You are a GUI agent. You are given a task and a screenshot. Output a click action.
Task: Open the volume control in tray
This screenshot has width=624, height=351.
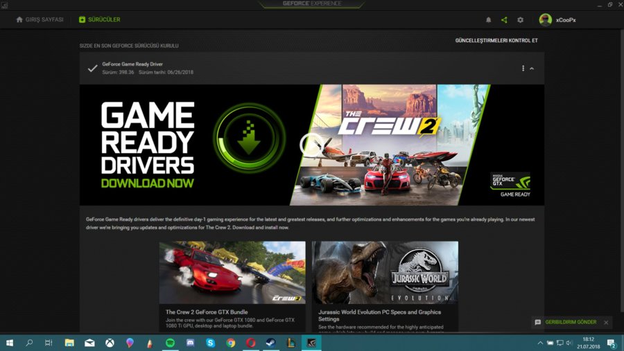pos(569,343)
